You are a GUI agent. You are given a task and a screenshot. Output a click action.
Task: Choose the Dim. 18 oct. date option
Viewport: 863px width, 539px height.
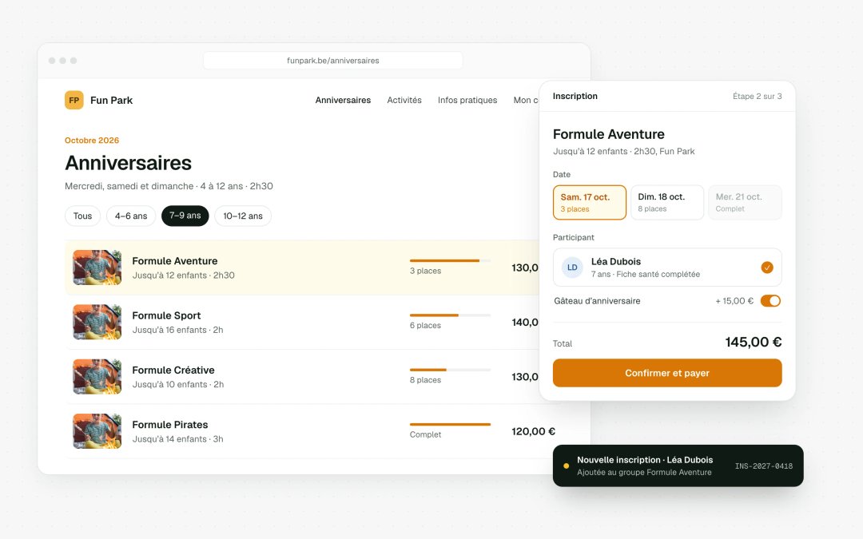tap(667, 202)
